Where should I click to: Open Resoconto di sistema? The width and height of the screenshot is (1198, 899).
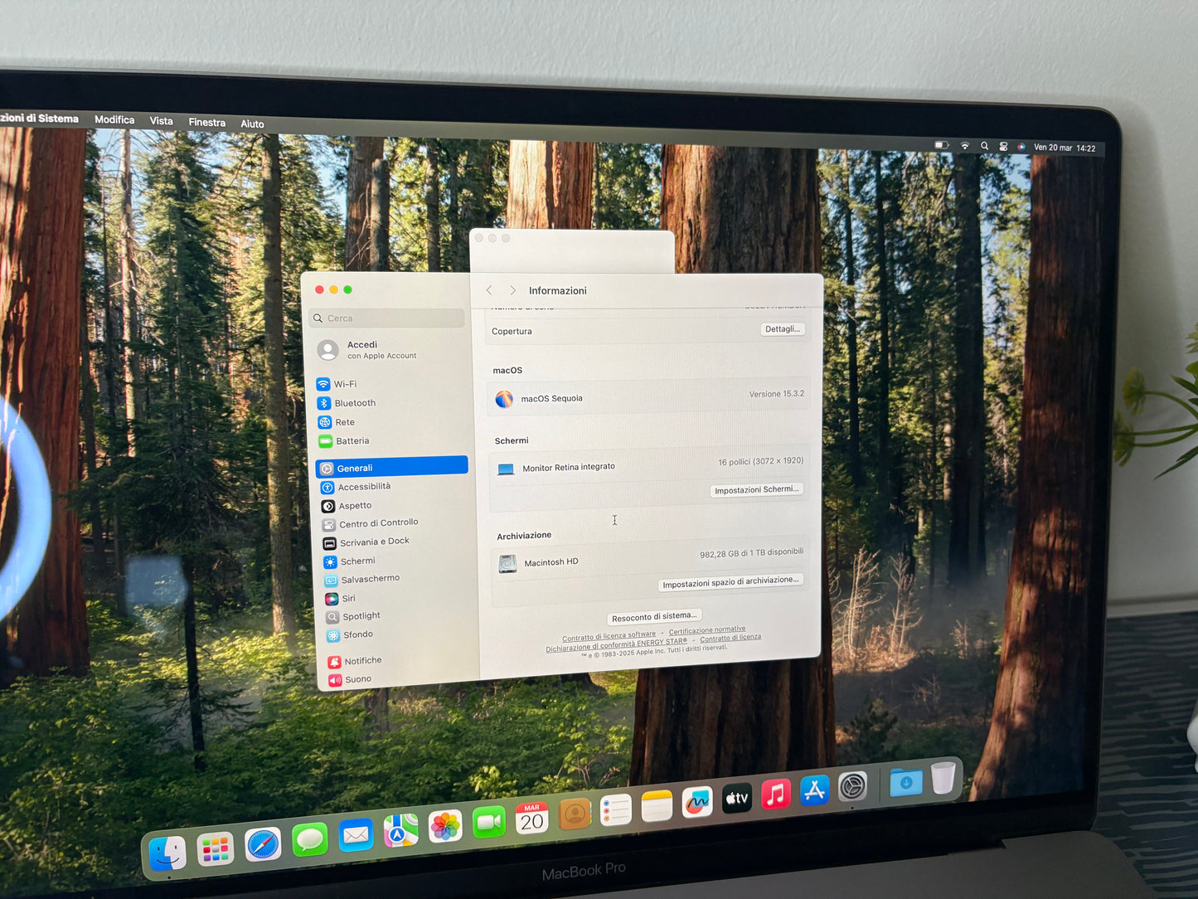click(654, 615)
